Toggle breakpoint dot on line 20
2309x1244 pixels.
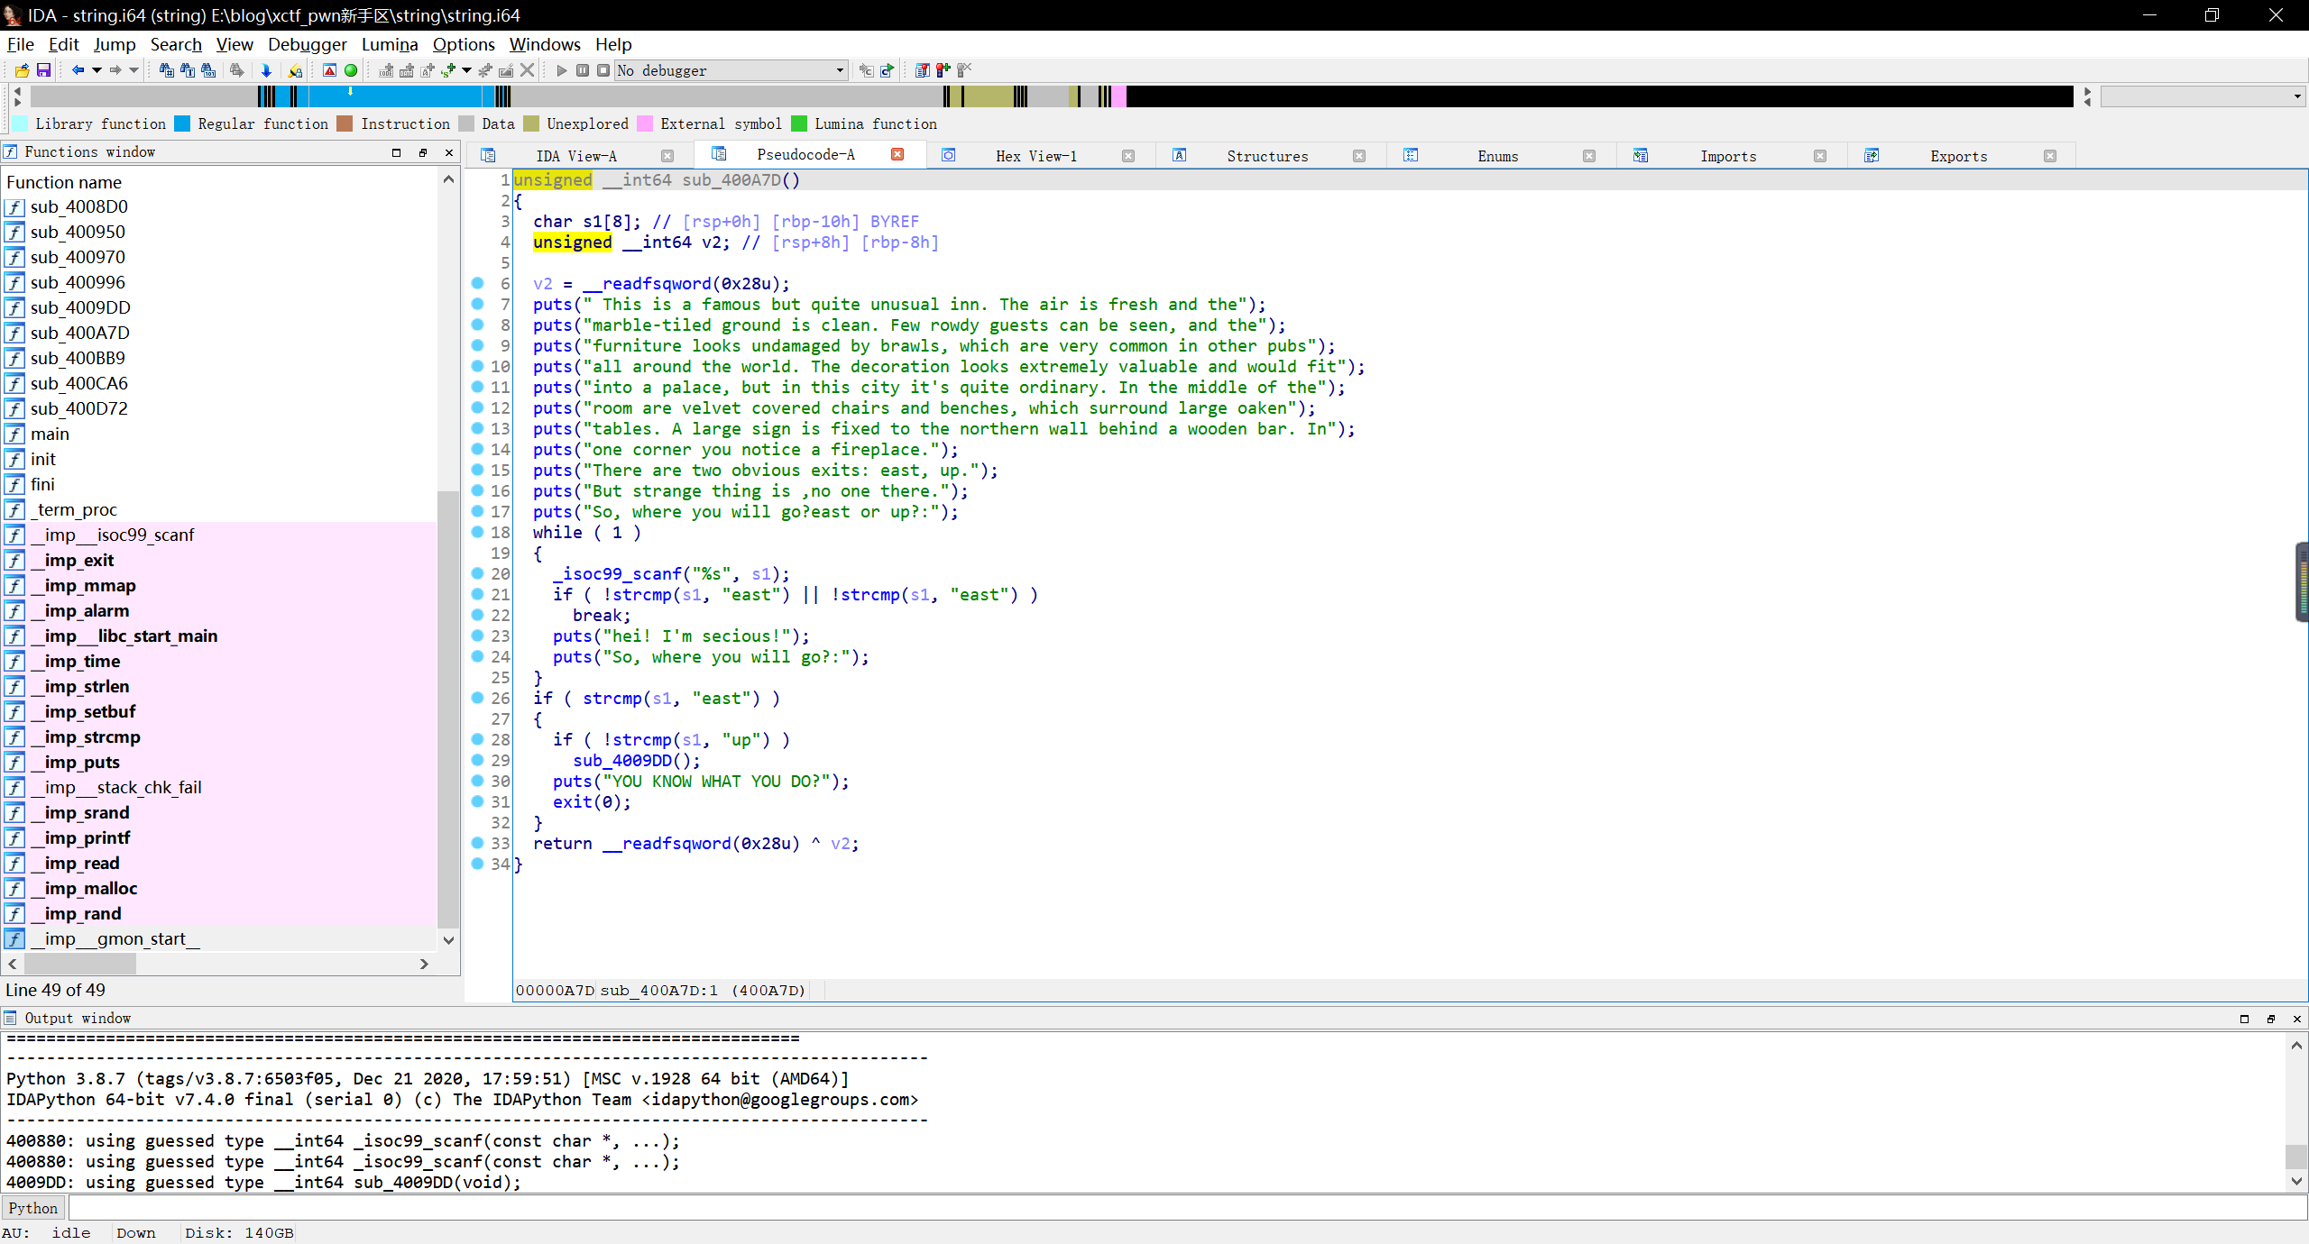pyautogui.click(x=478, y=573)
